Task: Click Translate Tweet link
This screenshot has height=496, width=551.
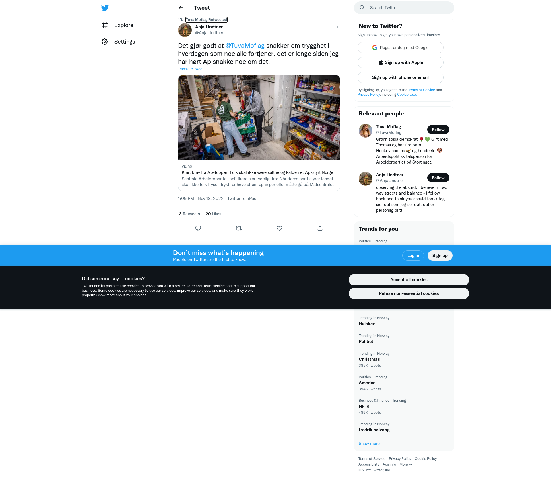Action: (191, 69)
